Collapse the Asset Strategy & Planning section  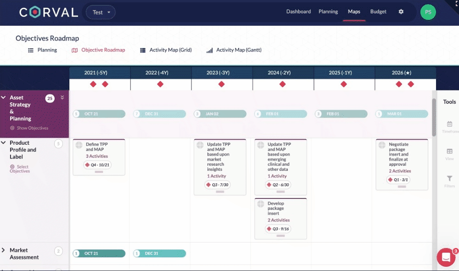tap(4, 98)
